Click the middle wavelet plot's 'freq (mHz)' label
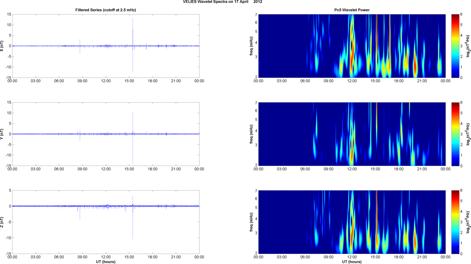The image size is (471, 264). (251, 134)
